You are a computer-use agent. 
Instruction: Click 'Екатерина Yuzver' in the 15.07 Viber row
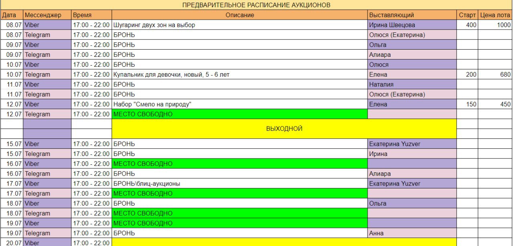[x=412, y=144]
